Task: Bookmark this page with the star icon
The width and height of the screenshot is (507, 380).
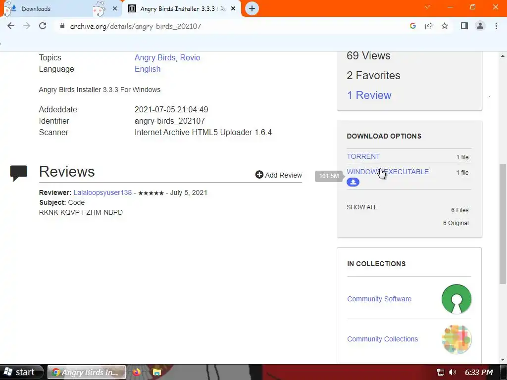Action: coord(445,26)
